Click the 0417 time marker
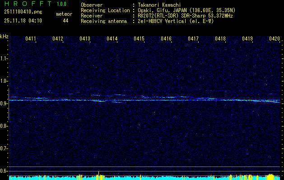Screen dimensions: 284x180 (193, 39)
